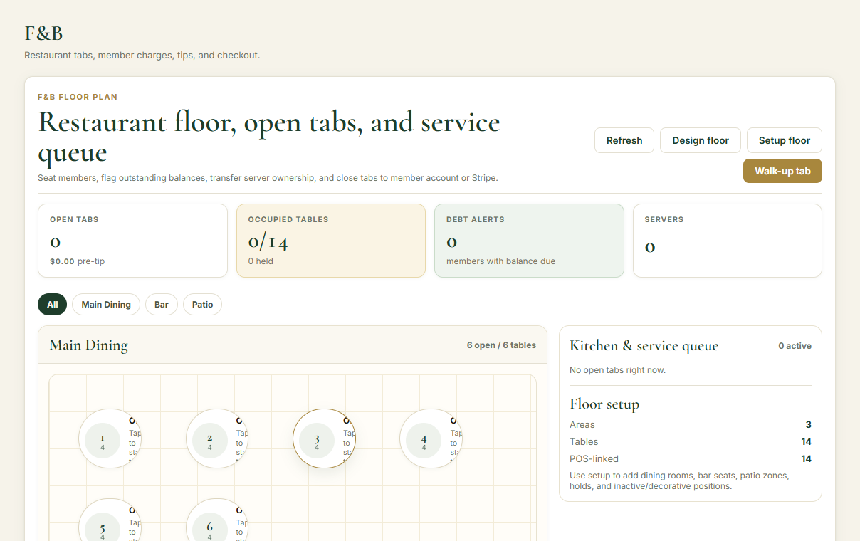Click the '0 active' indicator
Viewport: 860px width, 541px height.
tap(795, 346)
